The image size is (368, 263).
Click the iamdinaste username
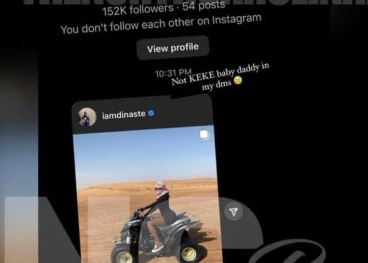click(124, 115)
